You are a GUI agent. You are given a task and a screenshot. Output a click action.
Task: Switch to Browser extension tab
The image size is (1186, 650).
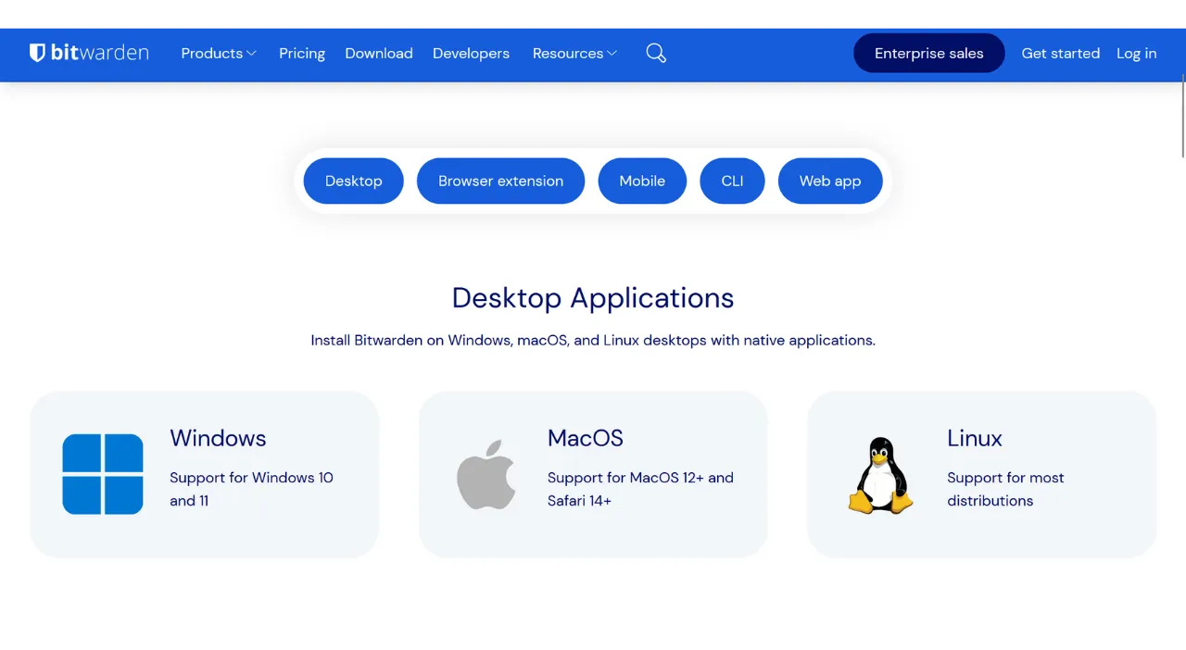(500, 181)
